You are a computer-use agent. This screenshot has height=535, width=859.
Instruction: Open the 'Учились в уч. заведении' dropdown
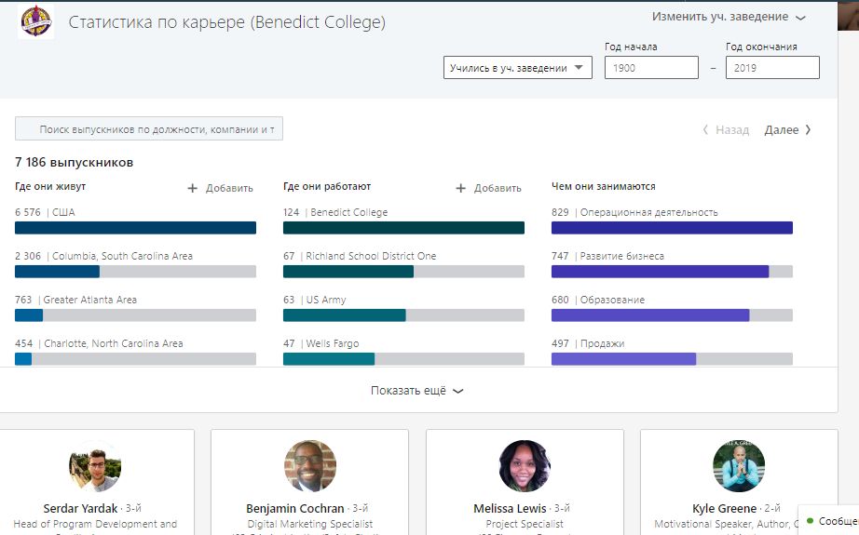(517, 67)
